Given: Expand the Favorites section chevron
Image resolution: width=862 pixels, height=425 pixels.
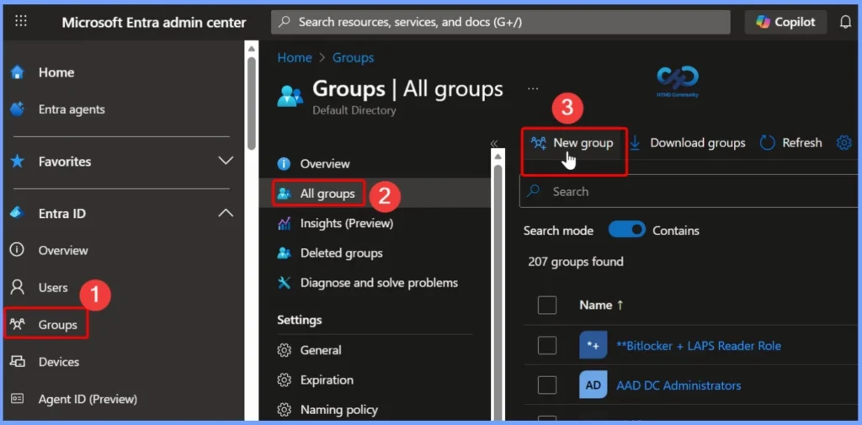Looking at the screenshot, I should click(226, 161).
